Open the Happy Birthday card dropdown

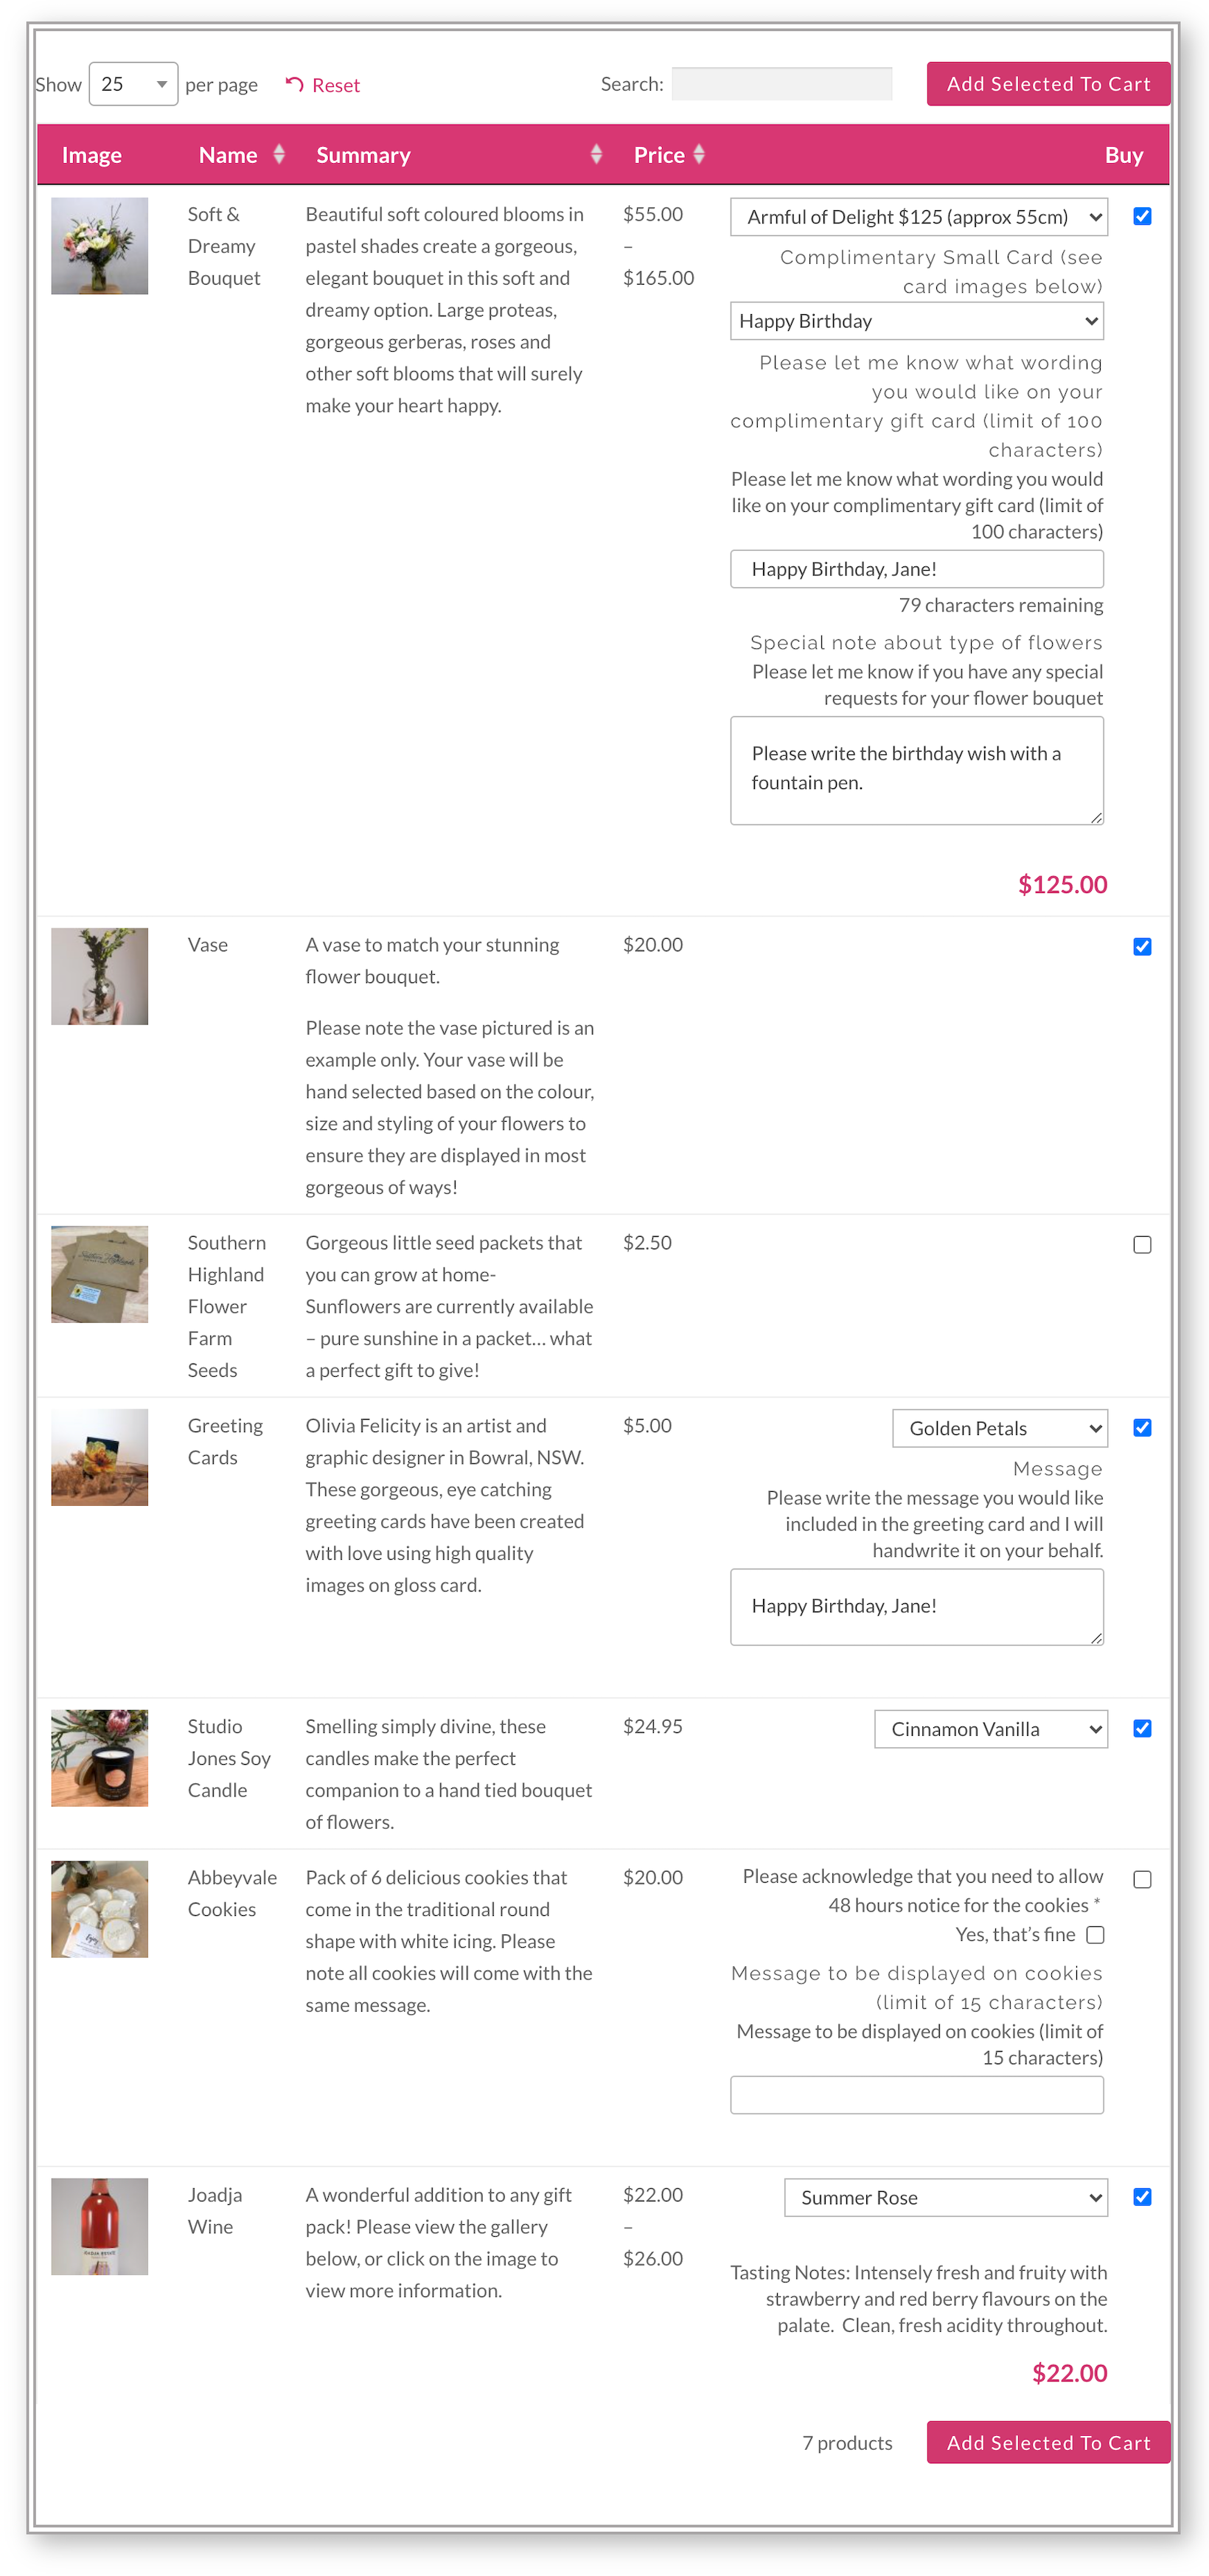click(916, 321)
